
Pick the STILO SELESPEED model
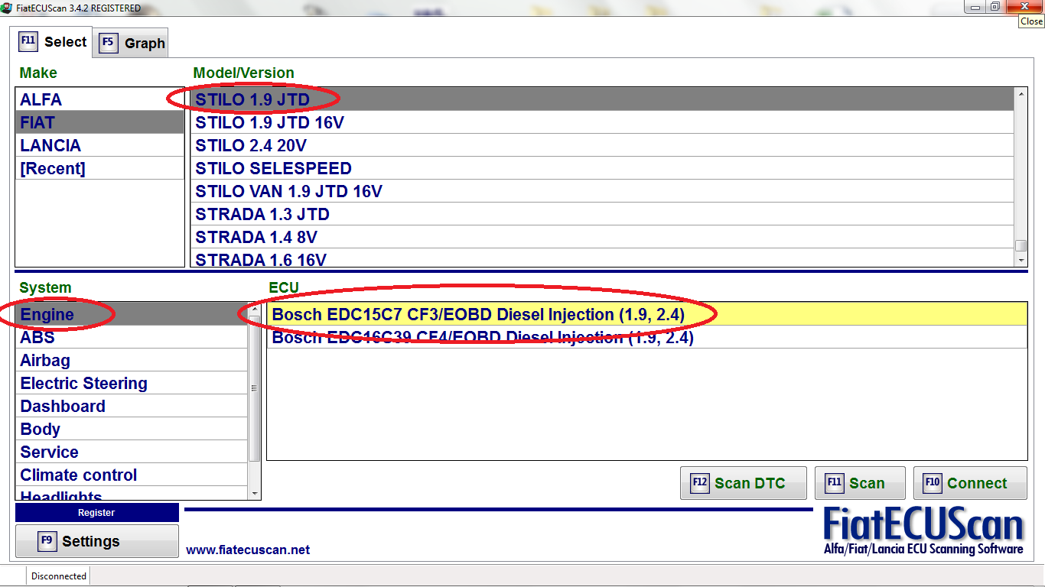[x=603, y=168]
